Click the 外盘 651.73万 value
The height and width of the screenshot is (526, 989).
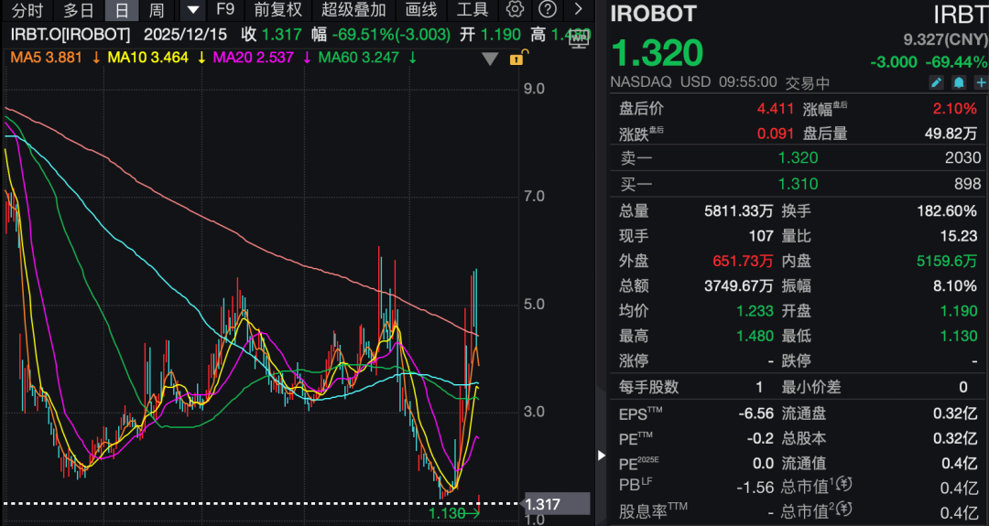(x=743, y=261)
